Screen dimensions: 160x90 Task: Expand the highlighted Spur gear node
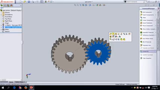(x=1, y=27)
